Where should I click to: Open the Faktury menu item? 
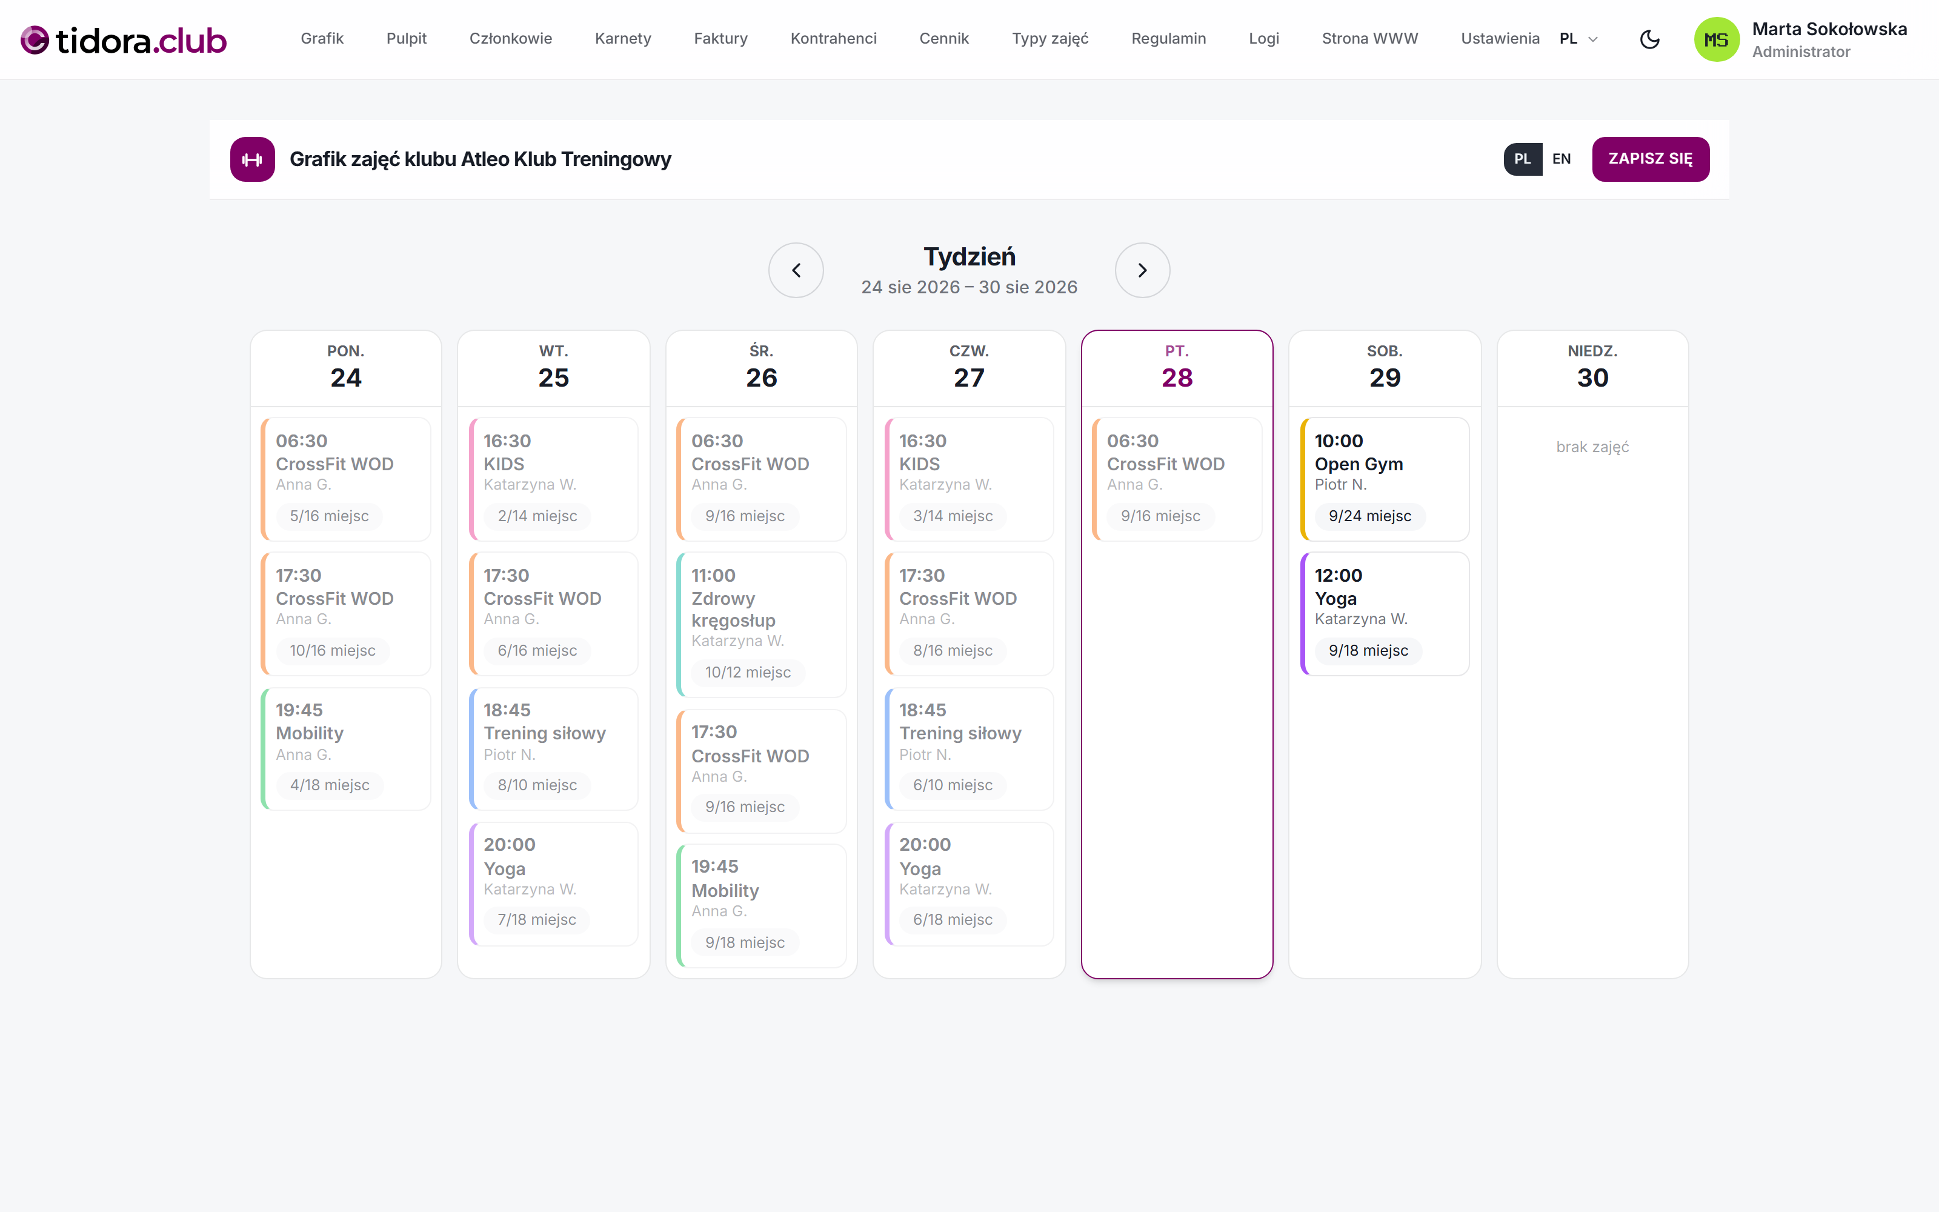tap(720, 38)
